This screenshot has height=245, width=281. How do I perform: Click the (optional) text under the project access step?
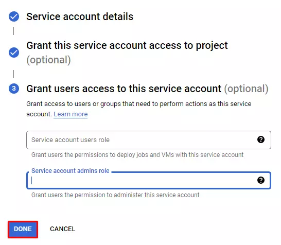(48, 60)
